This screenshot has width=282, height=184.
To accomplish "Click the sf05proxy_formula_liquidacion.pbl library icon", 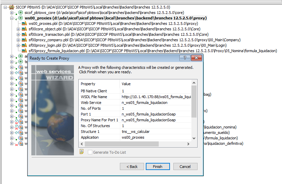I will (24, 51).
